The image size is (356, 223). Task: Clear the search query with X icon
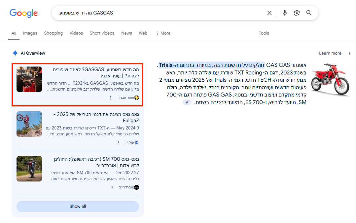coord(269,13)
